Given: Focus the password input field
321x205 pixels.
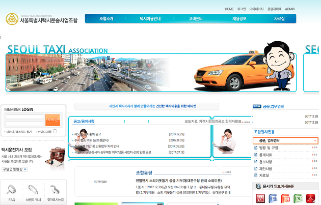Looking at the screenshot, I should coord(24,124).
